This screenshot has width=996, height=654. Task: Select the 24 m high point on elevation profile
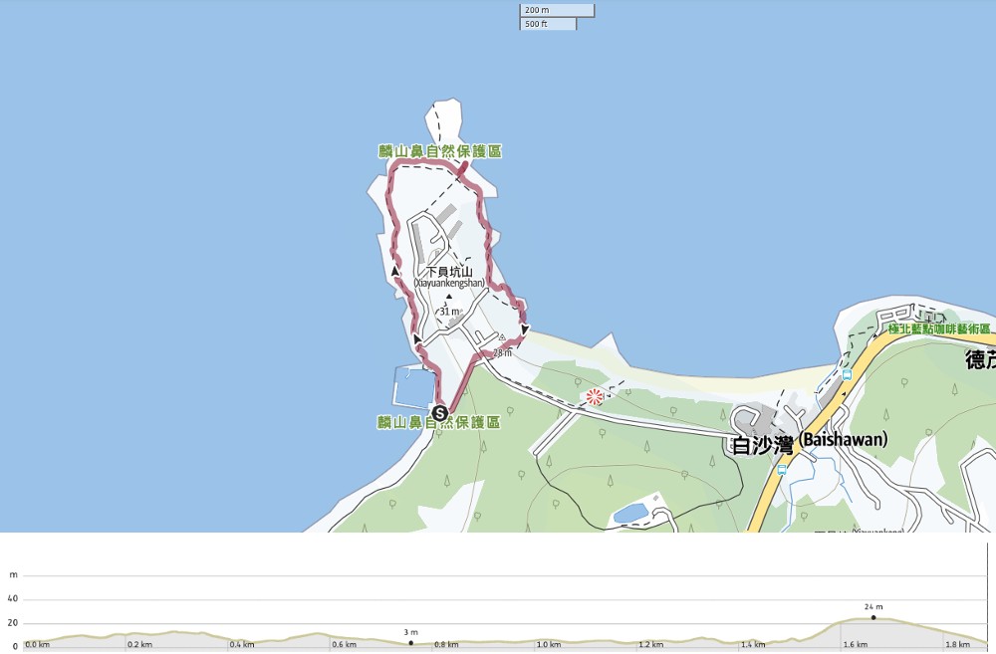tap(873, 617)
